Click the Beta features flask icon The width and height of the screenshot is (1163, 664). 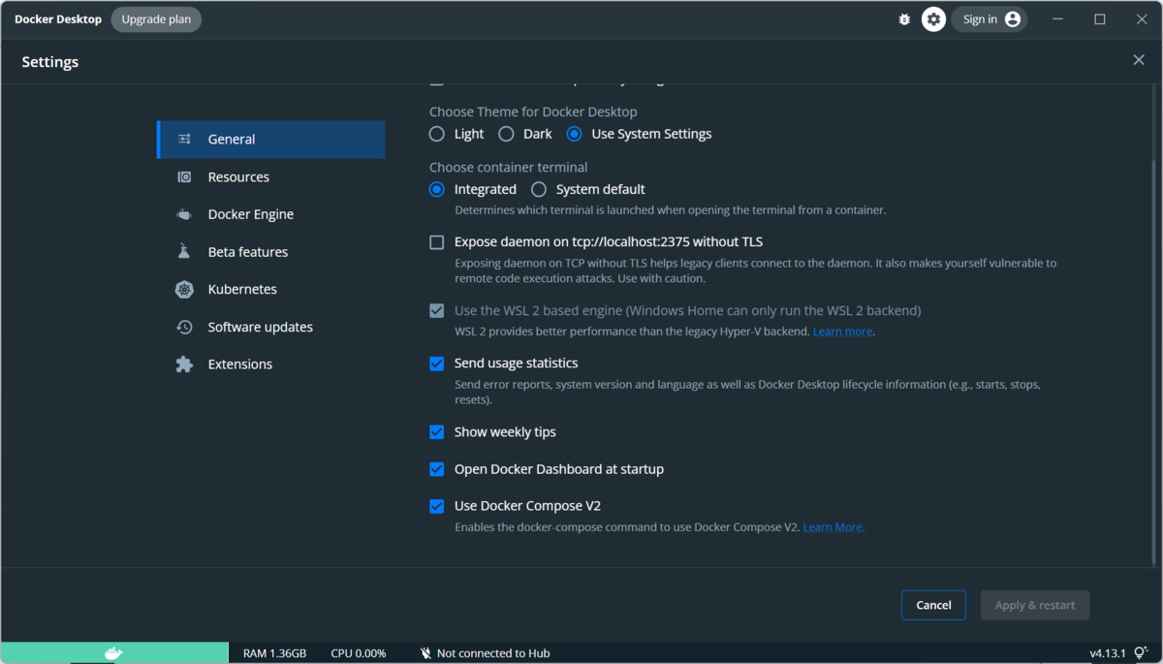point(184,252)
